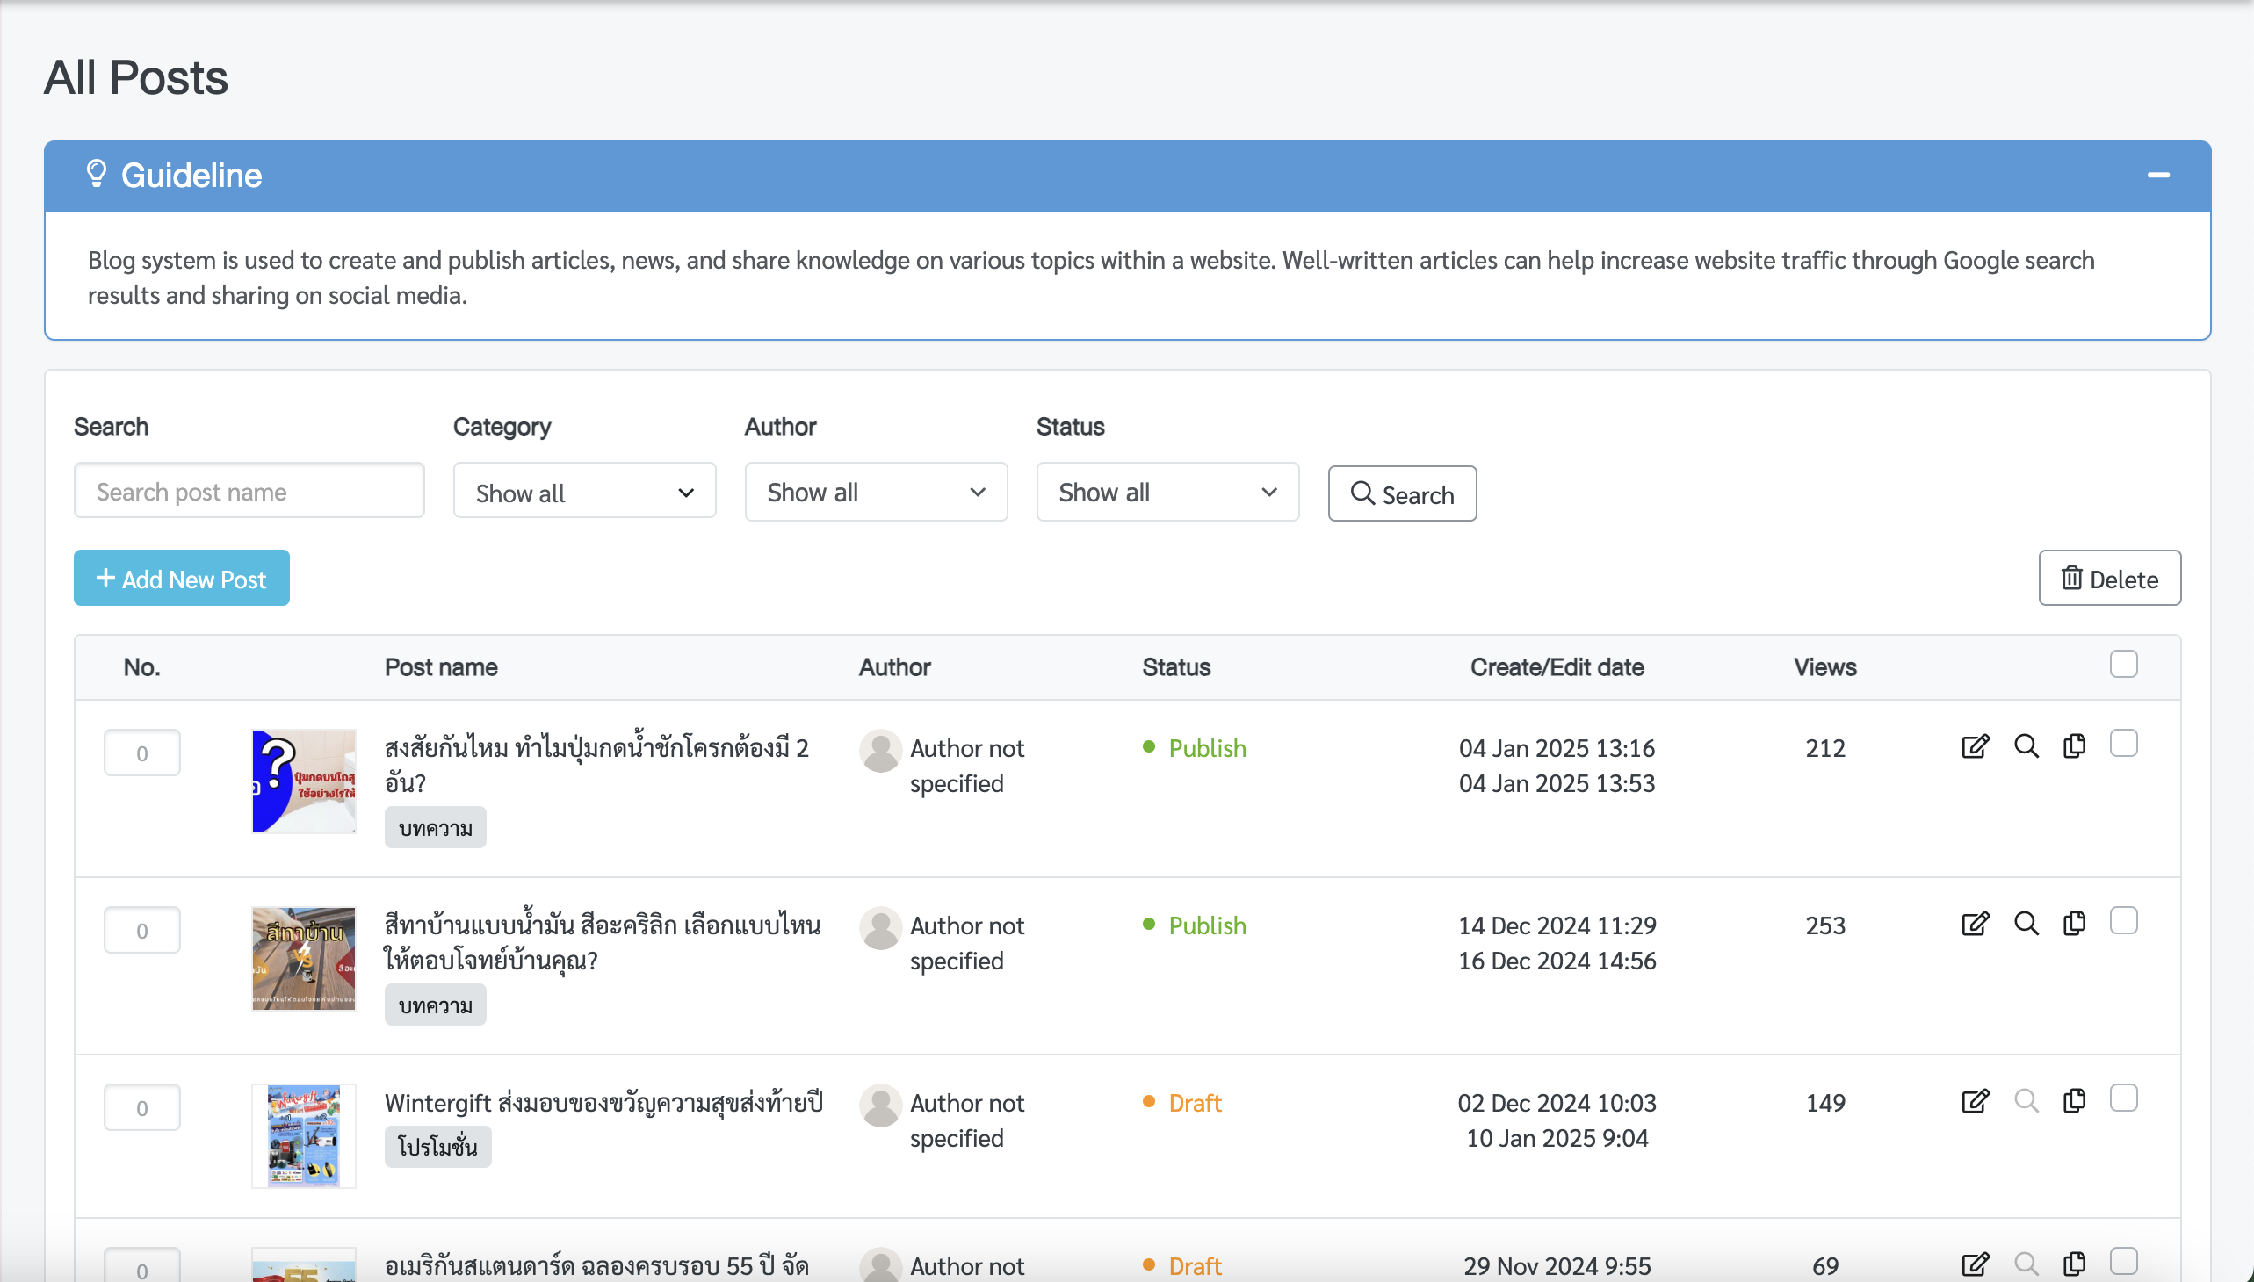
Task: Open the Author filter dropdown
Action: click(876, 492)
